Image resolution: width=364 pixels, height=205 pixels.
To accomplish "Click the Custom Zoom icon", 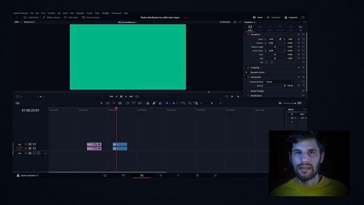I will point(196,103).
